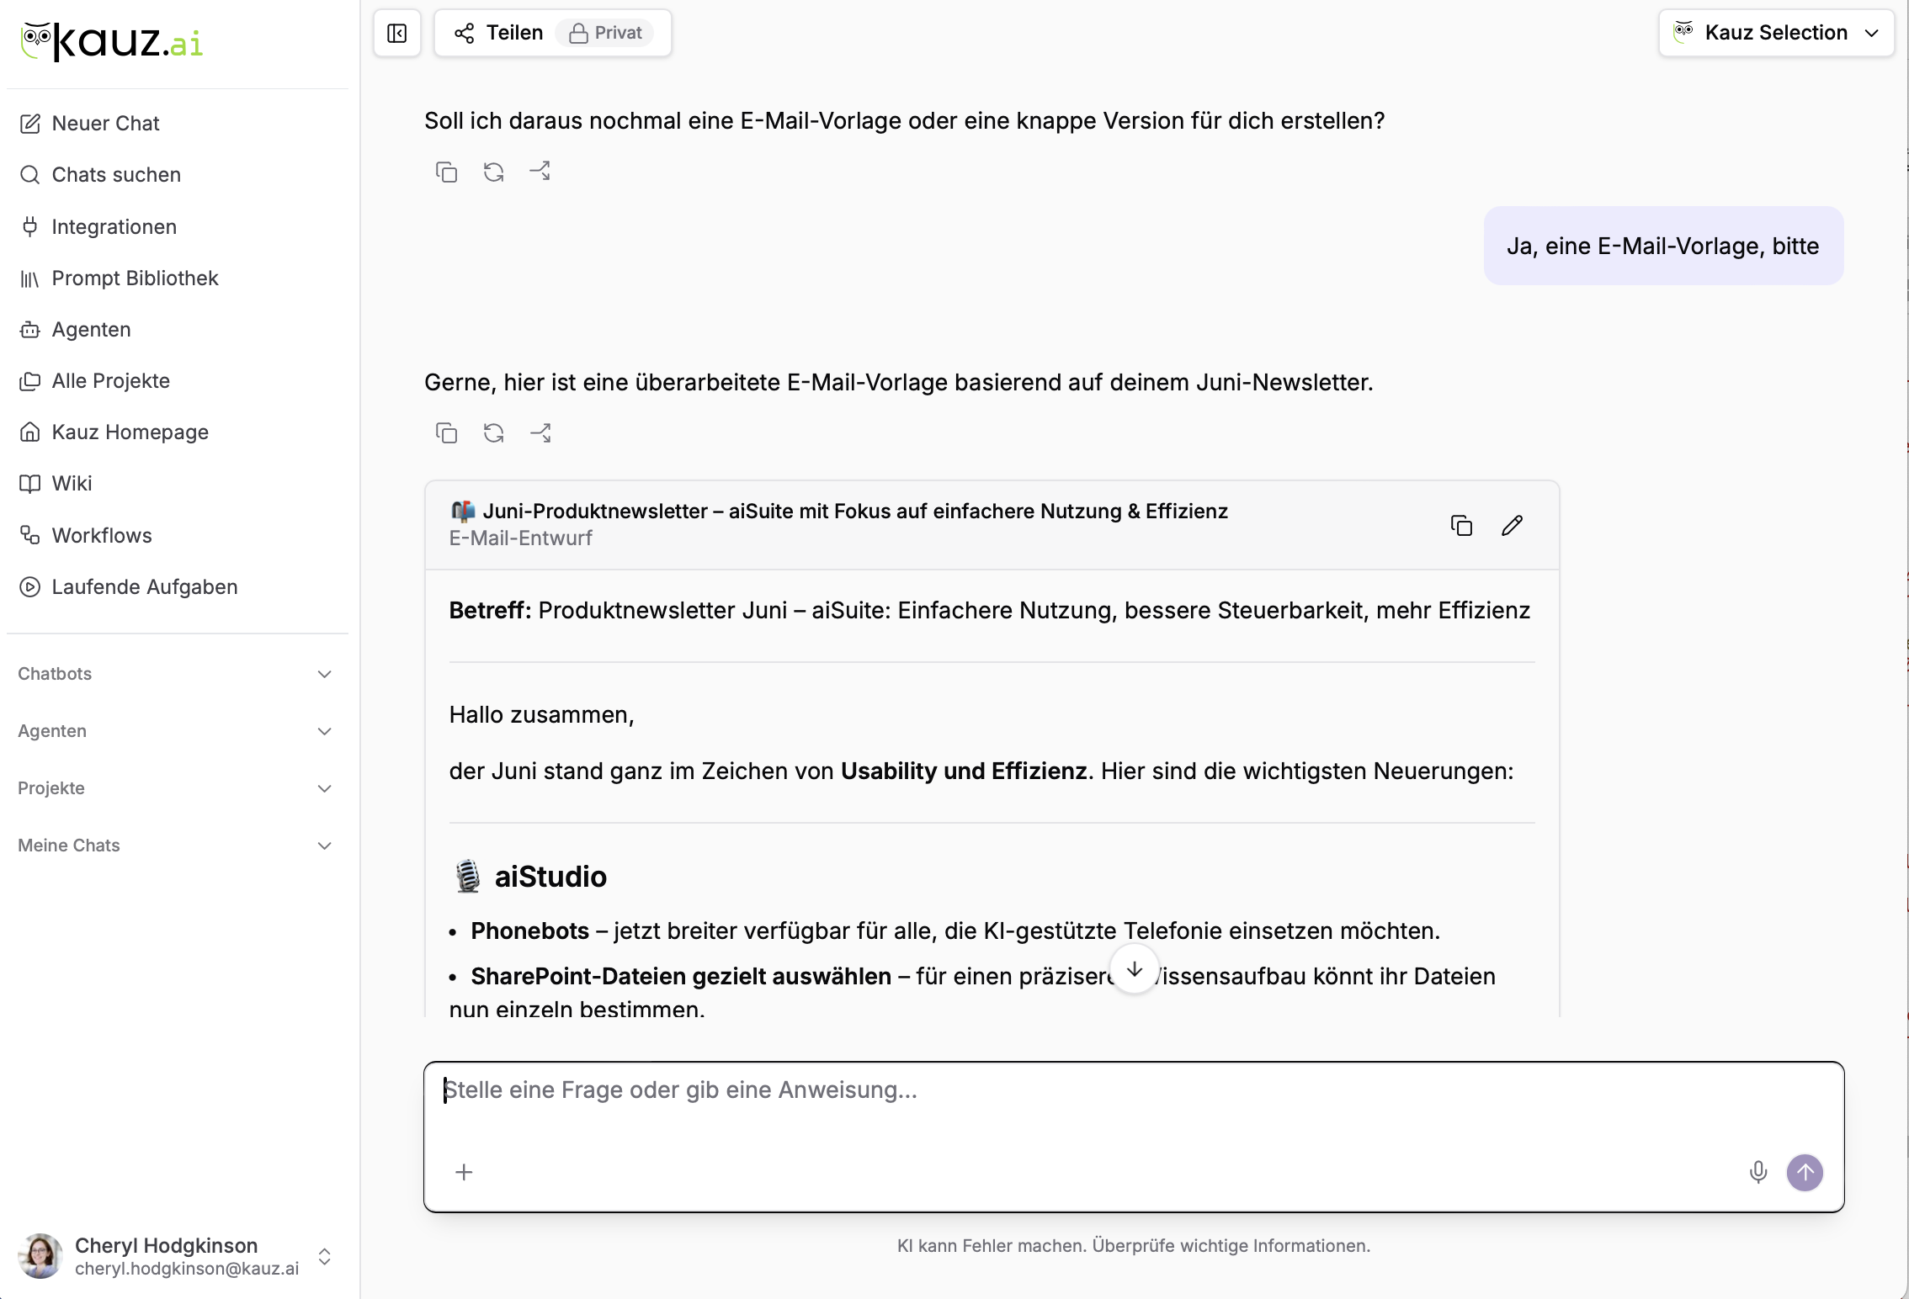The image size is (1909, 1299).
Task: Regenerate the message asking about E-Mail-Vorlage
Action: point(493,172)
